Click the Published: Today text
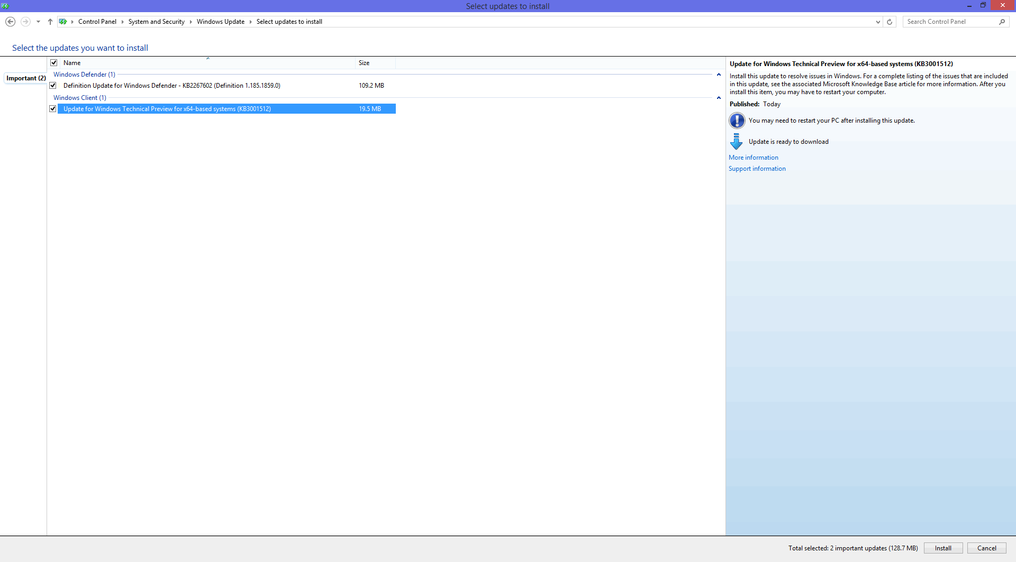 pos(755,104)
